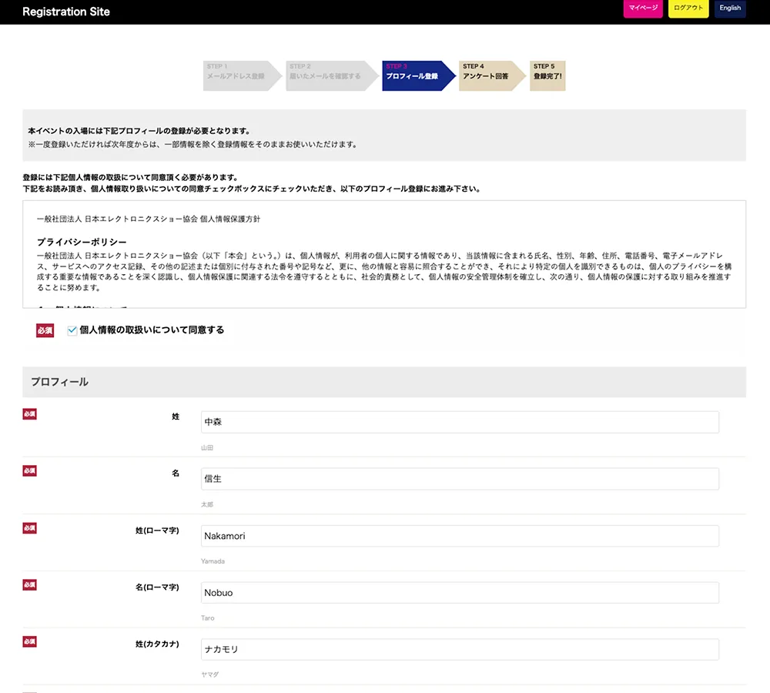Click 必須 badge next to 姓 label
Viewport: 770px width, 693px height.
pos(29,414)
